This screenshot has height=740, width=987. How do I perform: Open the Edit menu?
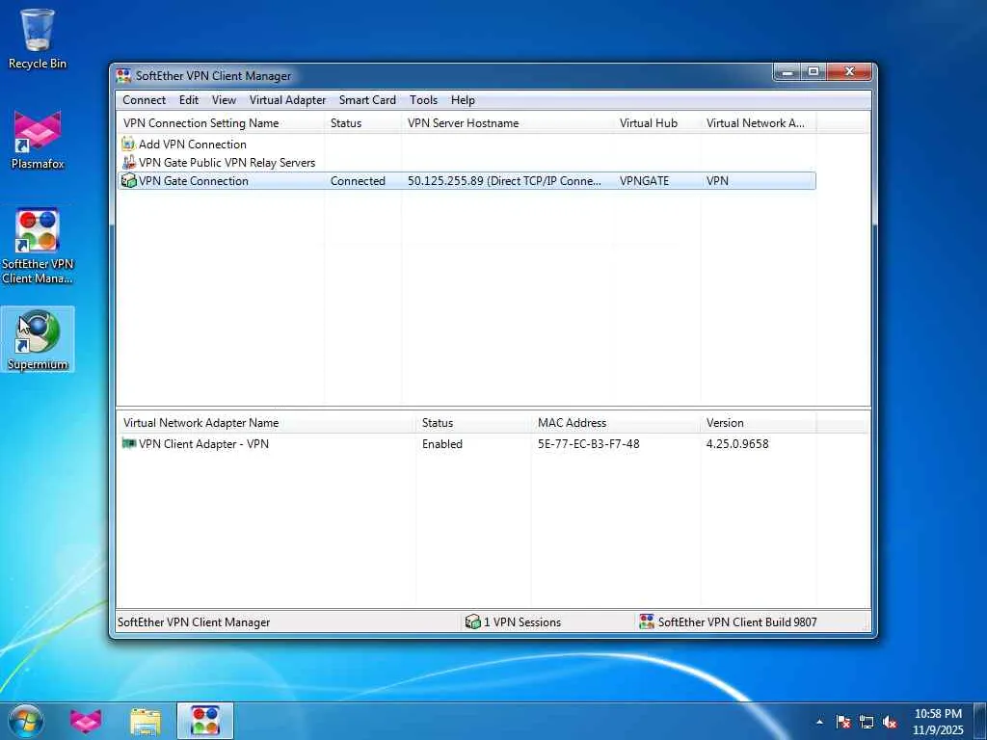pos(188,100)
